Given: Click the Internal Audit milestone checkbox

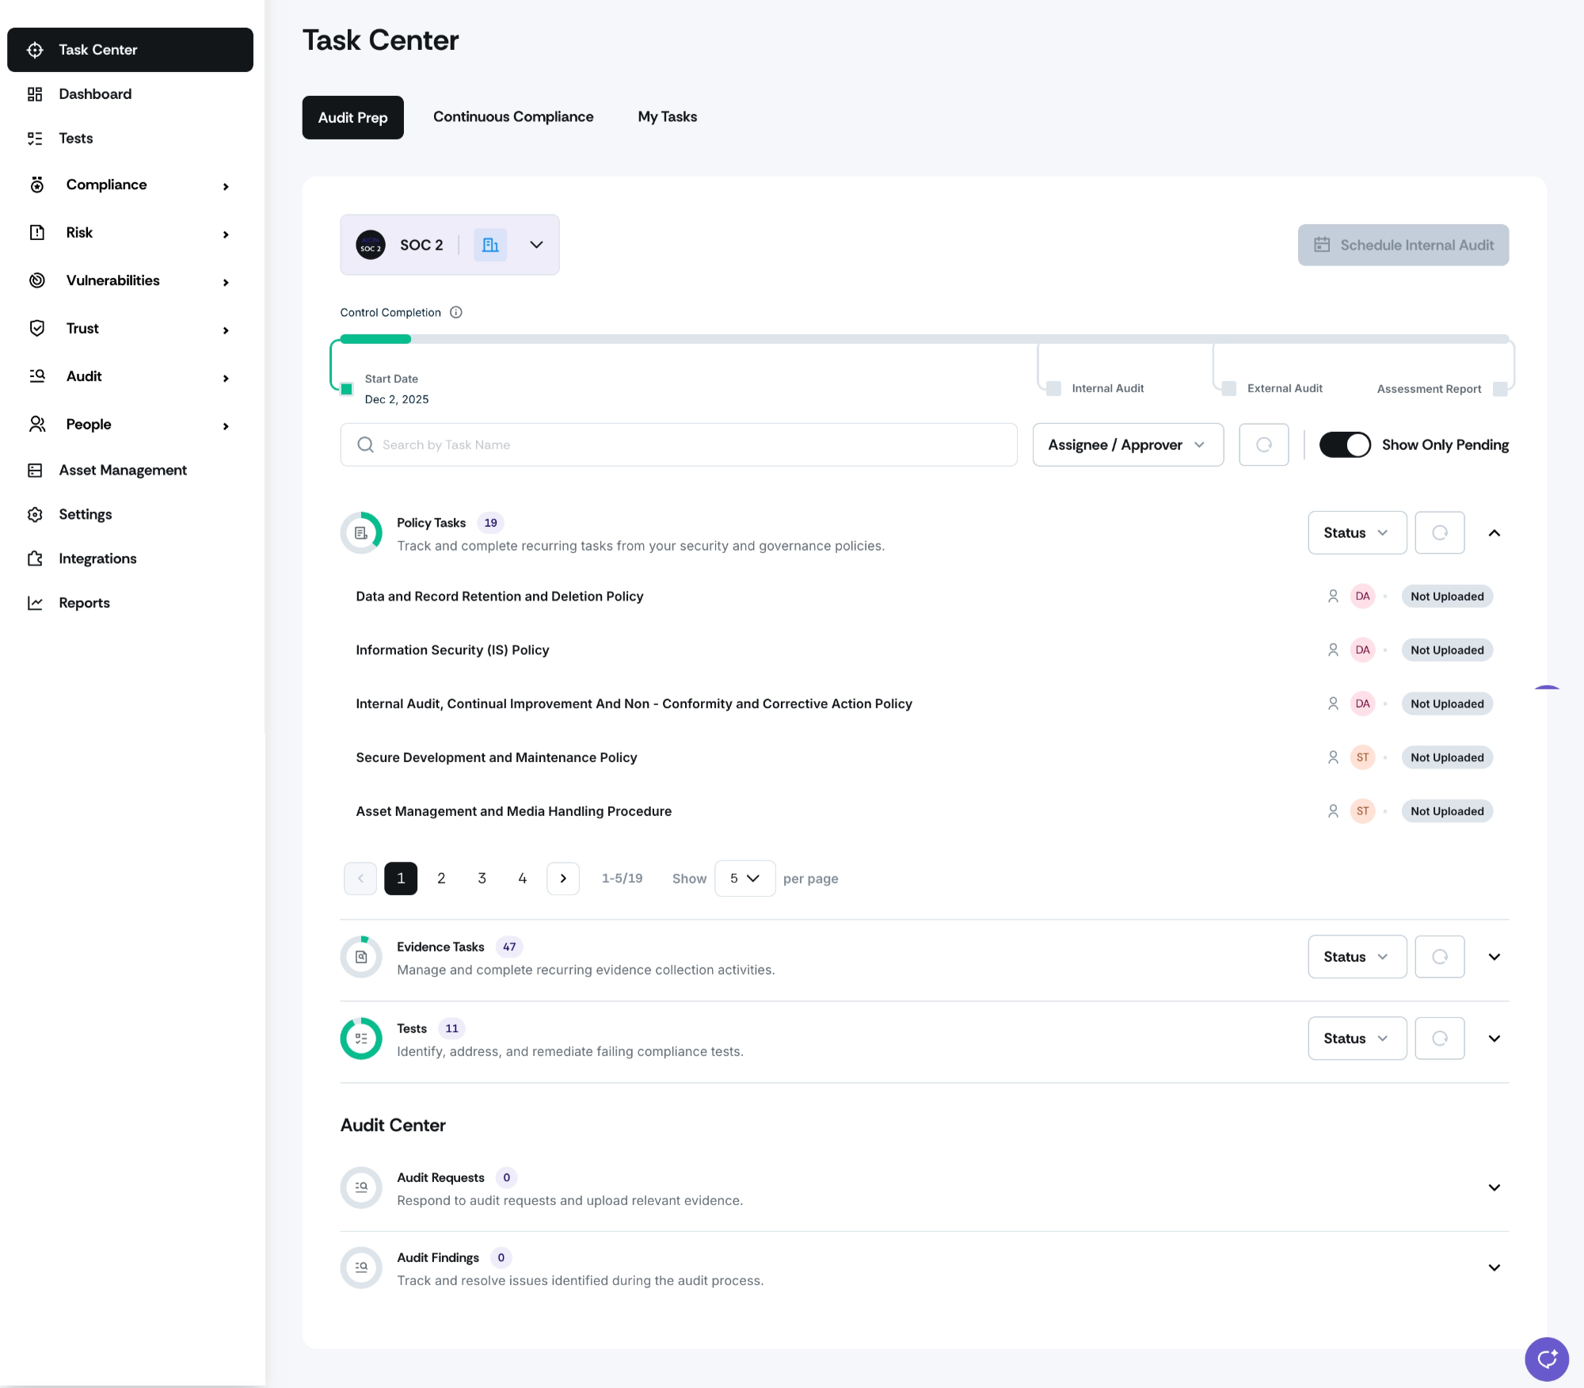Looking at the screenshot, I should (x=1053, y=388).
